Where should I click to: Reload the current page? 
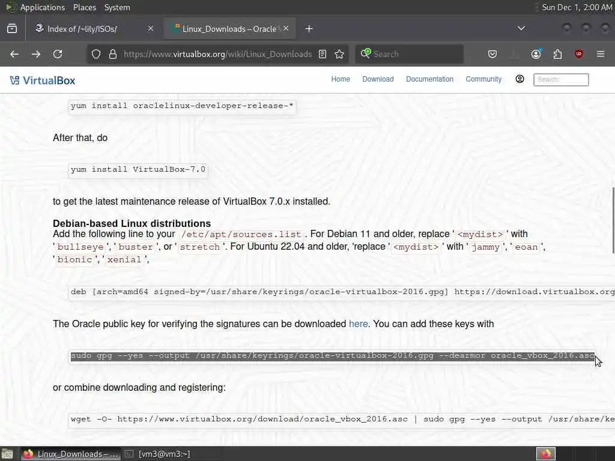[58, 54]
